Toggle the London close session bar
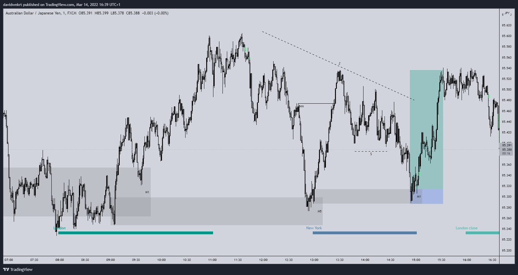Screen dimensions: 518x275 click(x=482, y=233)
